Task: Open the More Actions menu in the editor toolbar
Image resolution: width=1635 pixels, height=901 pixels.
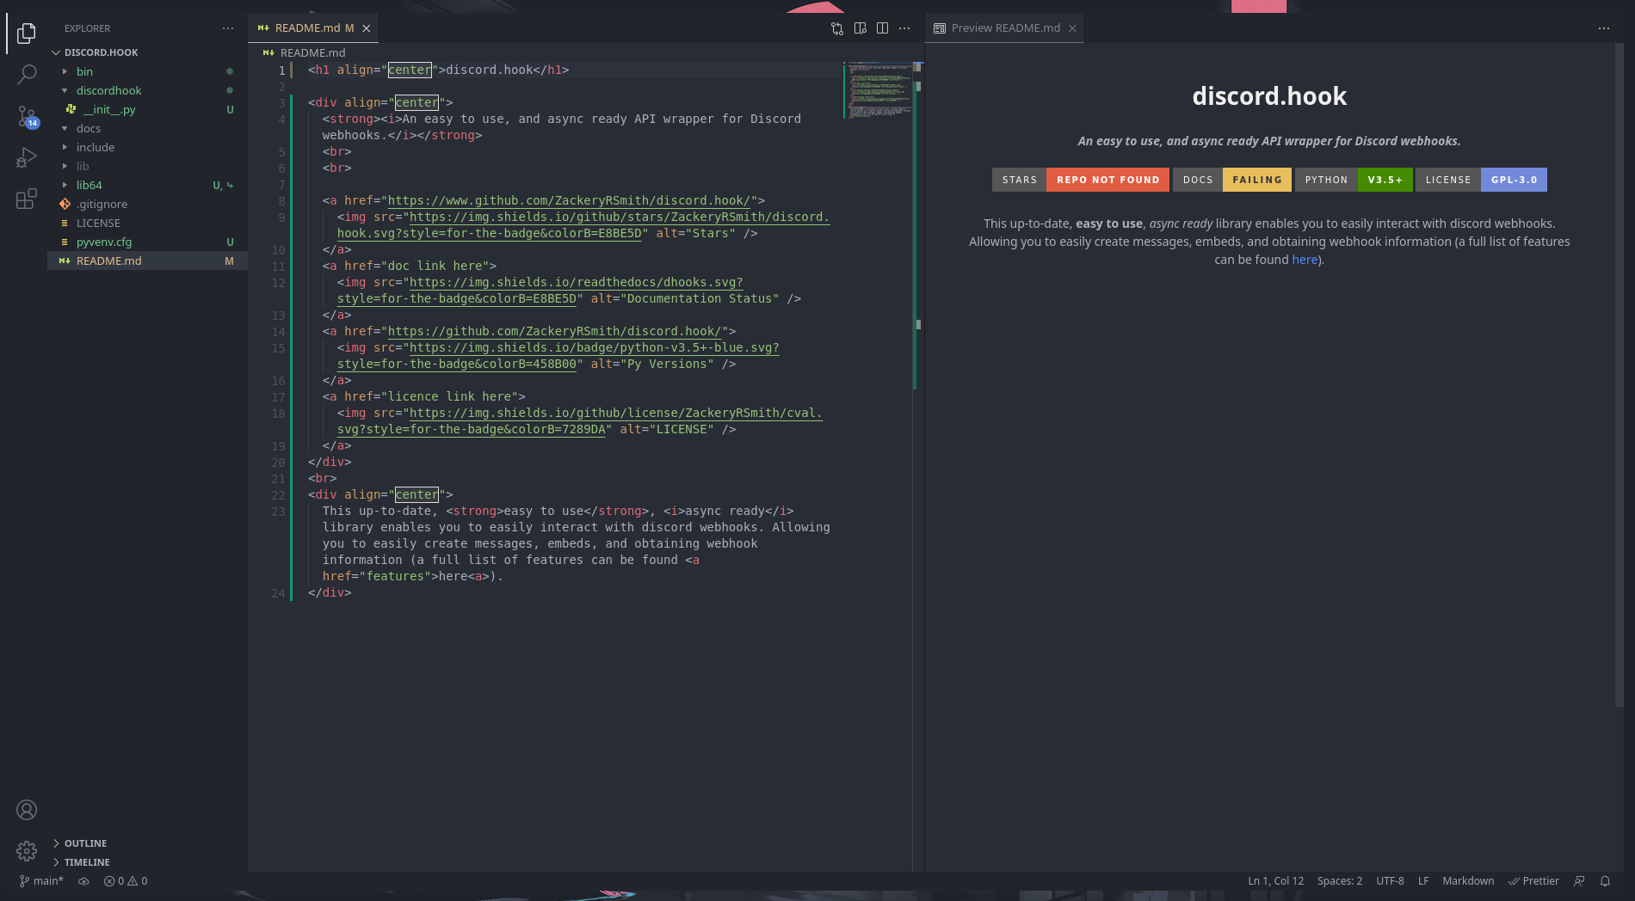Action: 904,28
